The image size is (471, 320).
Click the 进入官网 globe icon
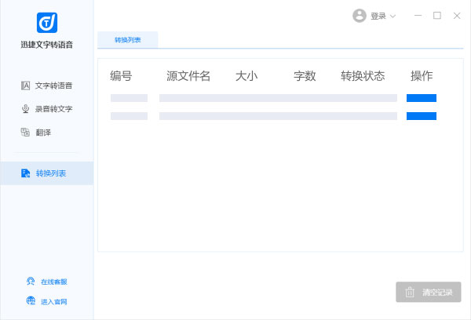(30, 301)
